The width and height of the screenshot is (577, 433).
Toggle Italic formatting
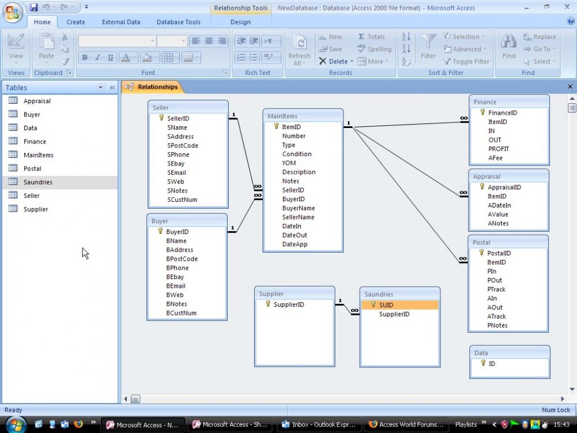pyautogui.click(x=97, y=58)
